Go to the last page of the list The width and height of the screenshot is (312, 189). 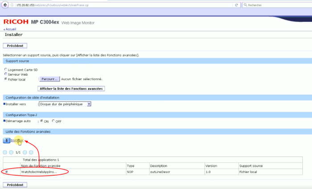pos(31,152)
